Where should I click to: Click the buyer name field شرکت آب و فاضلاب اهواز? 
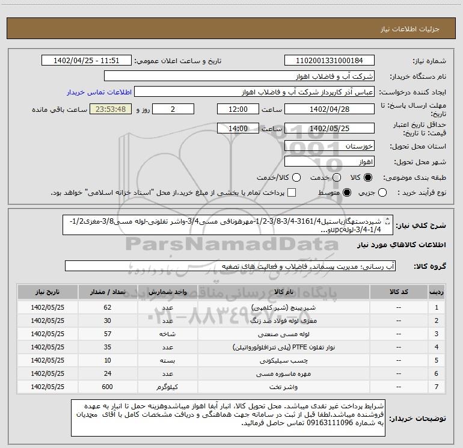point(239,76)
